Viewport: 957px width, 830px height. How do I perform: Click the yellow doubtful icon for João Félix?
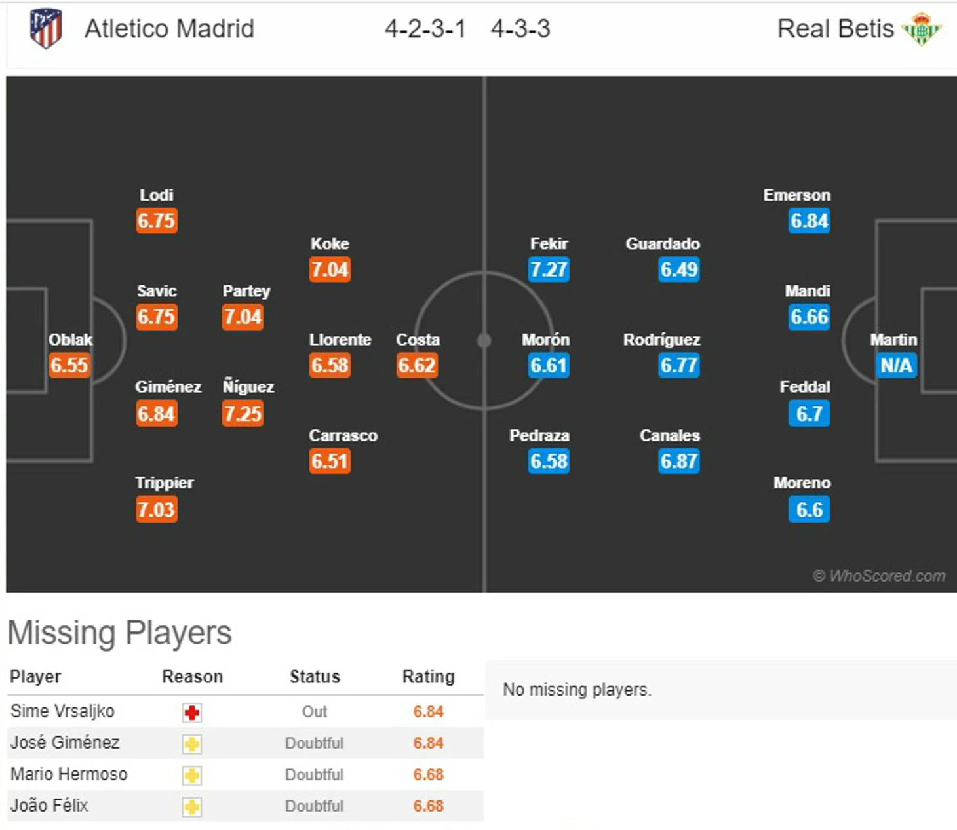click(192, 807)
